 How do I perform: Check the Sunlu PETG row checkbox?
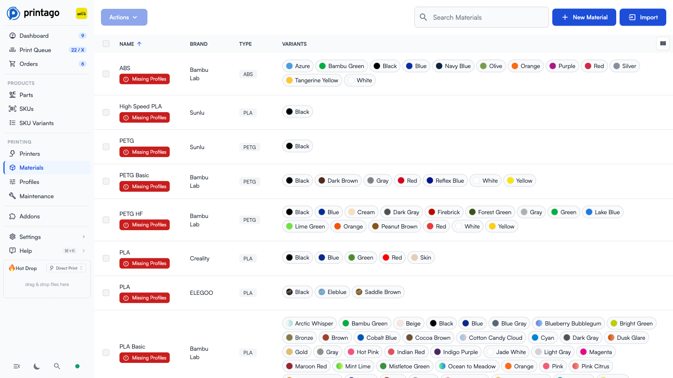106,147
